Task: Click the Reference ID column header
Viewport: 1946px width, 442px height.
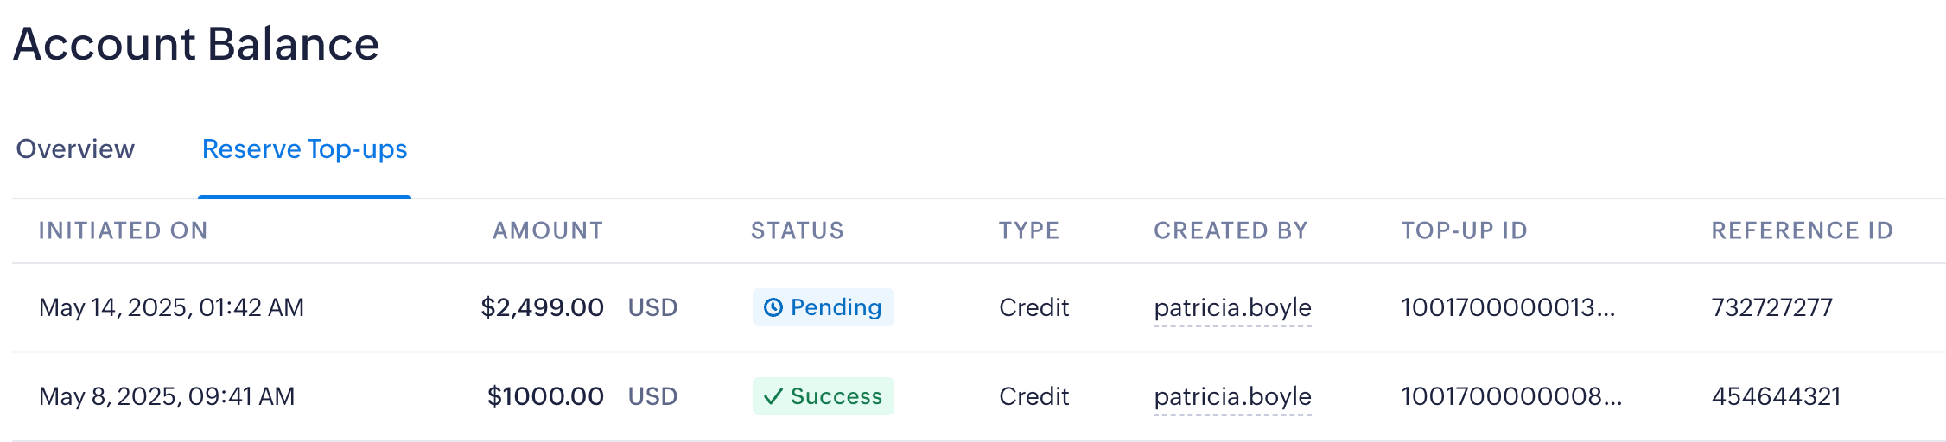Action: coord(1803,230)
